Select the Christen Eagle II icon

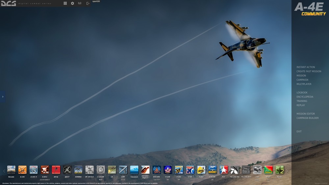pos(145,170)
